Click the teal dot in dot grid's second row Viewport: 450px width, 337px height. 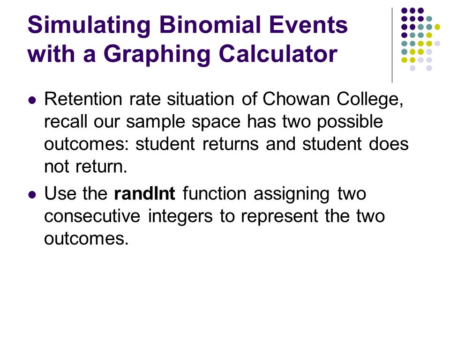coord(429,19)
